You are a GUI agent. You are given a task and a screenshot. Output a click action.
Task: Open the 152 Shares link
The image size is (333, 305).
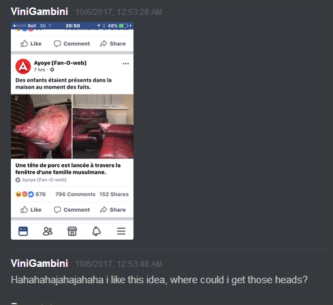point(114,194)
